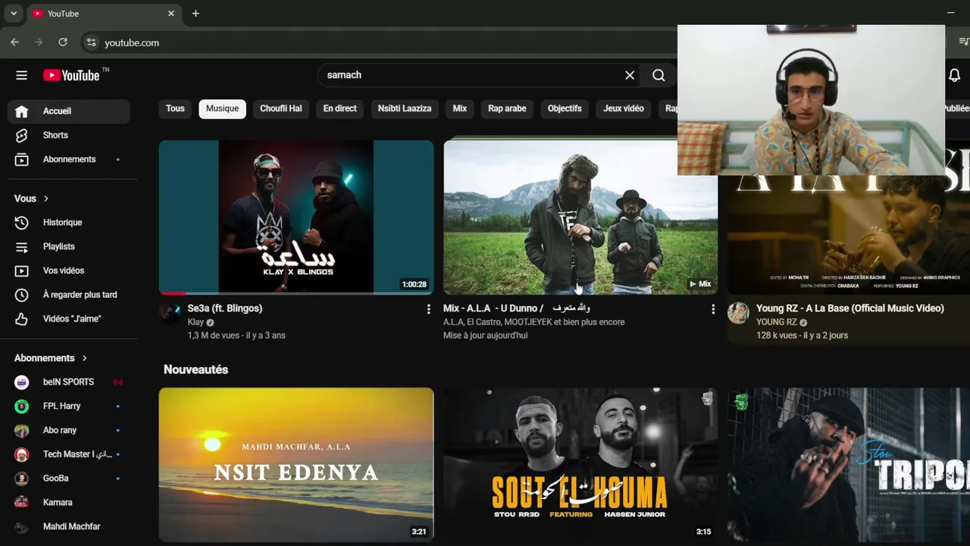Click Klay channel avatar
Viewport: 970px width, 546px height.
tap(170, 313)
